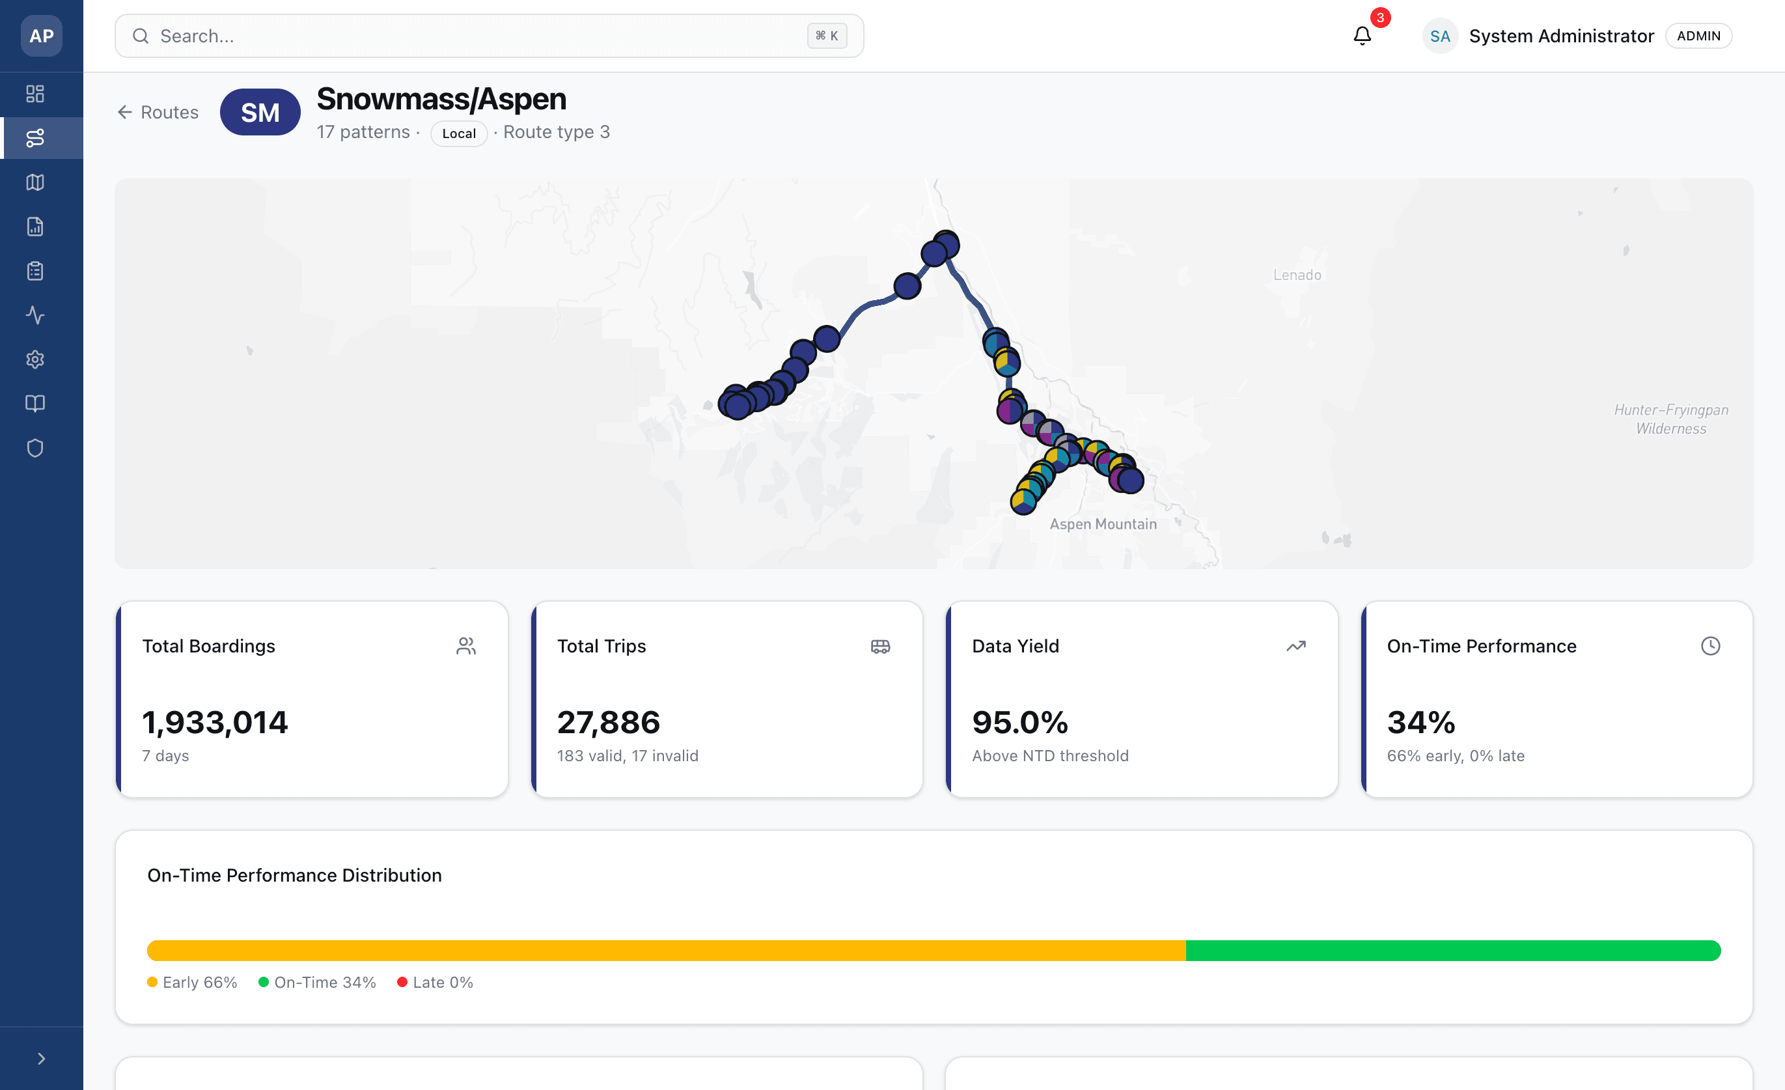The height and width of the screenshot is (1090, 1785).
Task: Click the 7 days subtitle
Action: click(x=165, y=756)
